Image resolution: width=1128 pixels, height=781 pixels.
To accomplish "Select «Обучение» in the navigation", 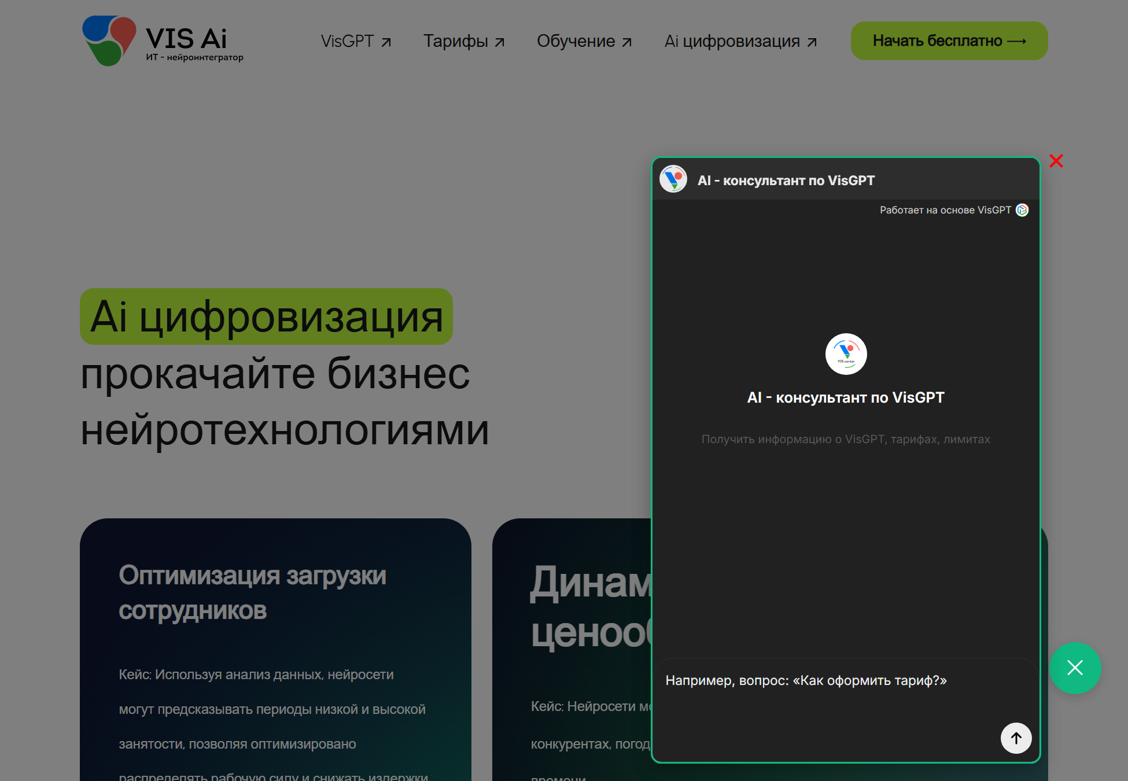I will click(577, 41).
